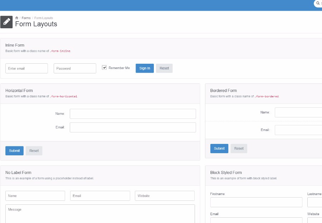Open the Forms breadcrumb link

coord(26,18)
